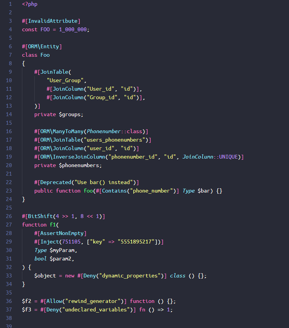Place cursor on the InvalidAttribute attribute name
Screen dimensions: 289x328
coord(53,21)
